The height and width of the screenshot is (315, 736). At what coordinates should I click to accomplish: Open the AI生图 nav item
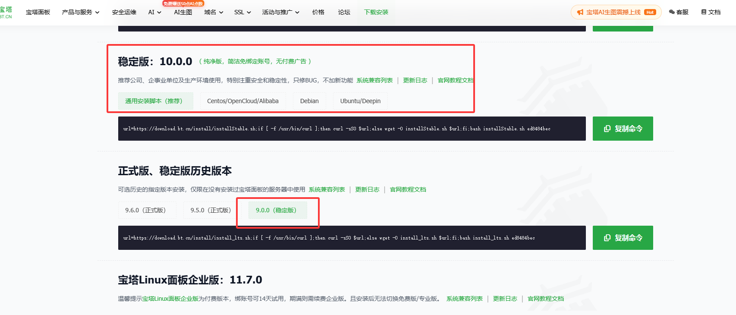183,12
